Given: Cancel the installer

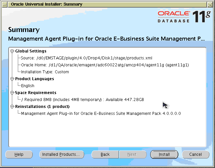Looking at the screenshot, I should 196,154.
